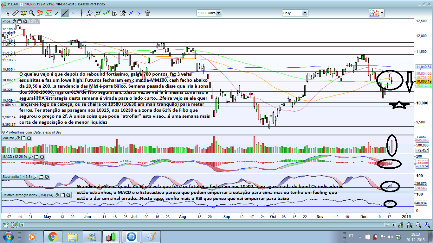
Task: Close the RSI indicator panel
Action: 68,195
